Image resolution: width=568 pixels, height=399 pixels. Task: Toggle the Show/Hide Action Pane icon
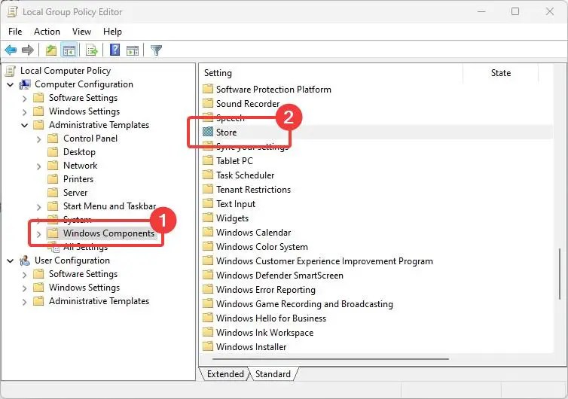coord(133,50)
